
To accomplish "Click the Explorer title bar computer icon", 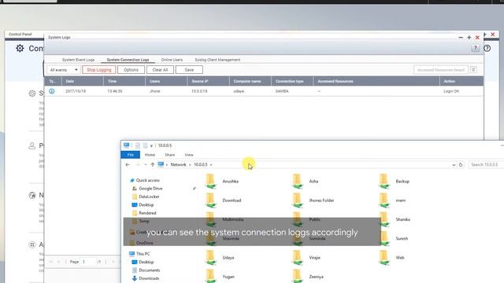I will 126,145.
